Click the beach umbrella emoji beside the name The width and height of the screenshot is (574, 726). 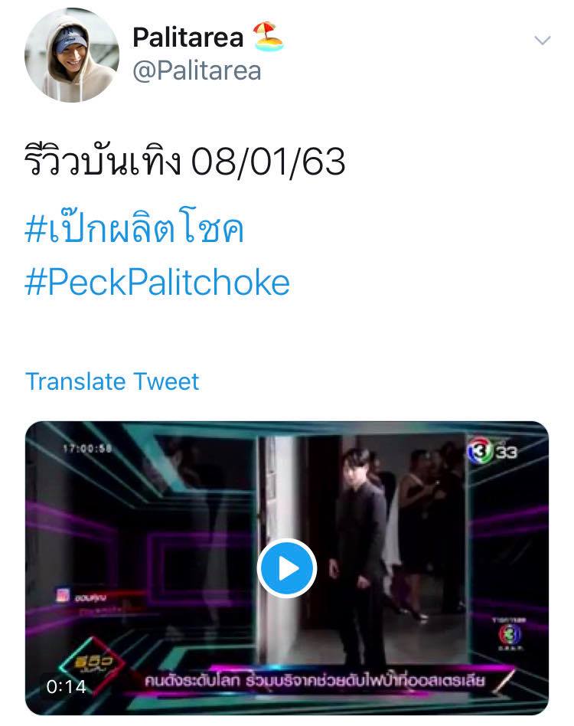269,37
